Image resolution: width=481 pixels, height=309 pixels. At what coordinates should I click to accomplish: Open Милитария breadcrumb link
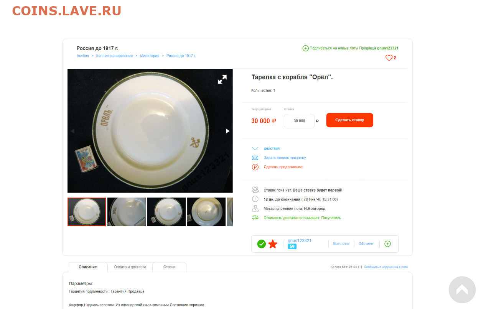[150, 56]
